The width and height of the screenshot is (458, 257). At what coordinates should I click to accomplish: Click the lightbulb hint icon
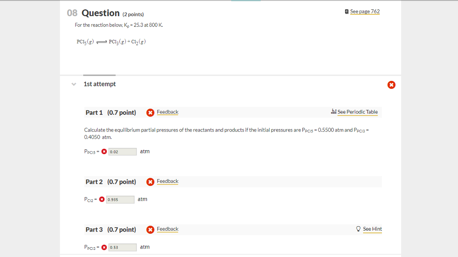pyautogui.click(x=358, y=229)
